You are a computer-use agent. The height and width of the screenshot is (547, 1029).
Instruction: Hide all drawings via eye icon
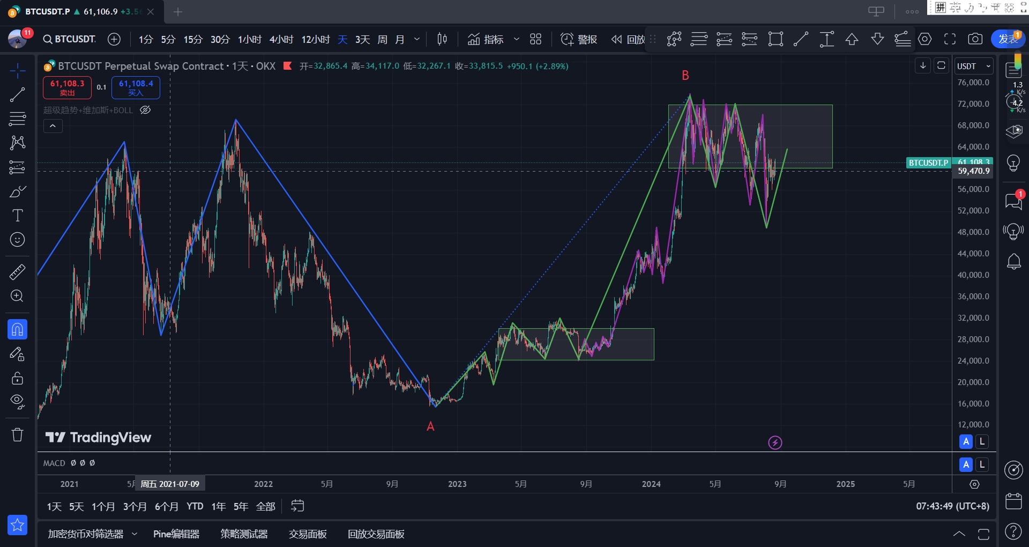click(x=17, y=402)
